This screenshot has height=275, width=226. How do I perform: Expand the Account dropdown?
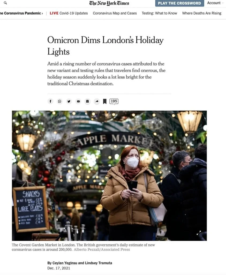coord(215,3)
